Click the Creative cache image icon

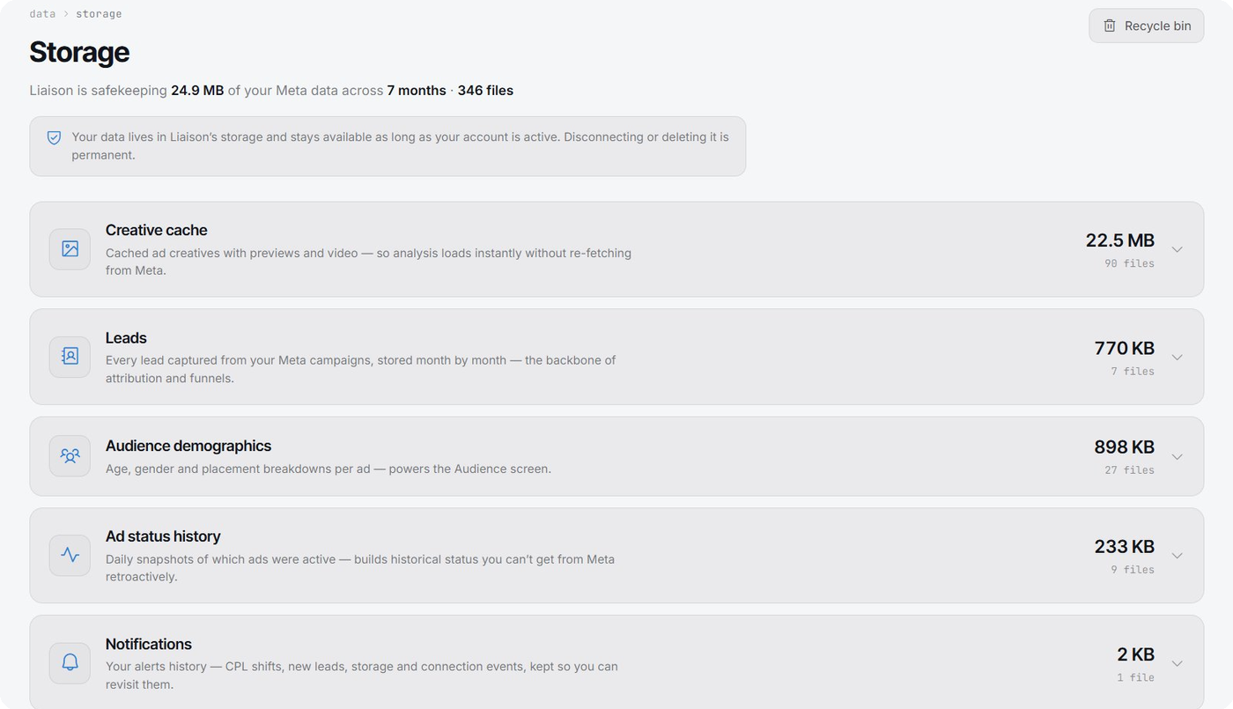pos(70,249)
